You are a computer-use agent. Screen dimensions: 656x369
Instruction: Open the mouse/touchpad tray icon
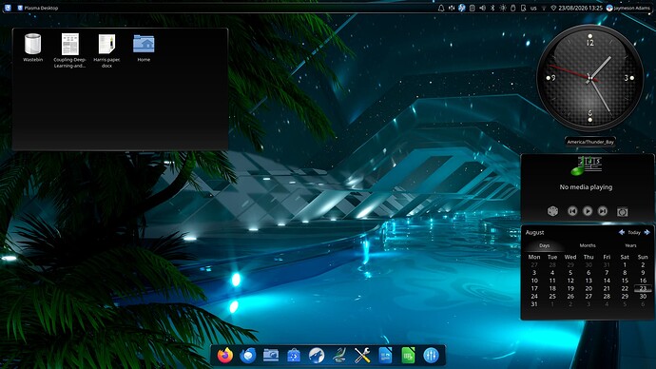click(x=513, y=8)
